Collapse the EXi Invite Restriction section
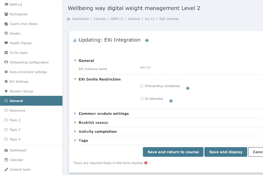Screen dimensions: 263x175 (100, 79)
